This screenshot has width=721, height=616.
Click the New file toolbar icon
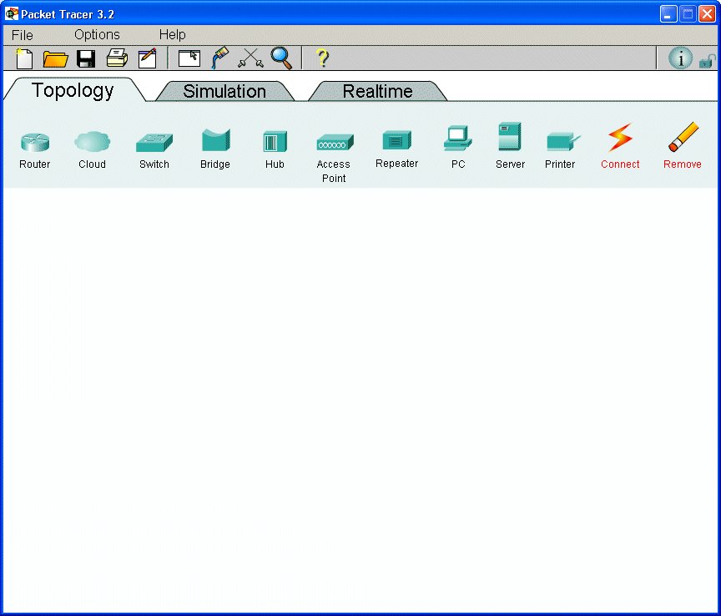pos(24,58)
